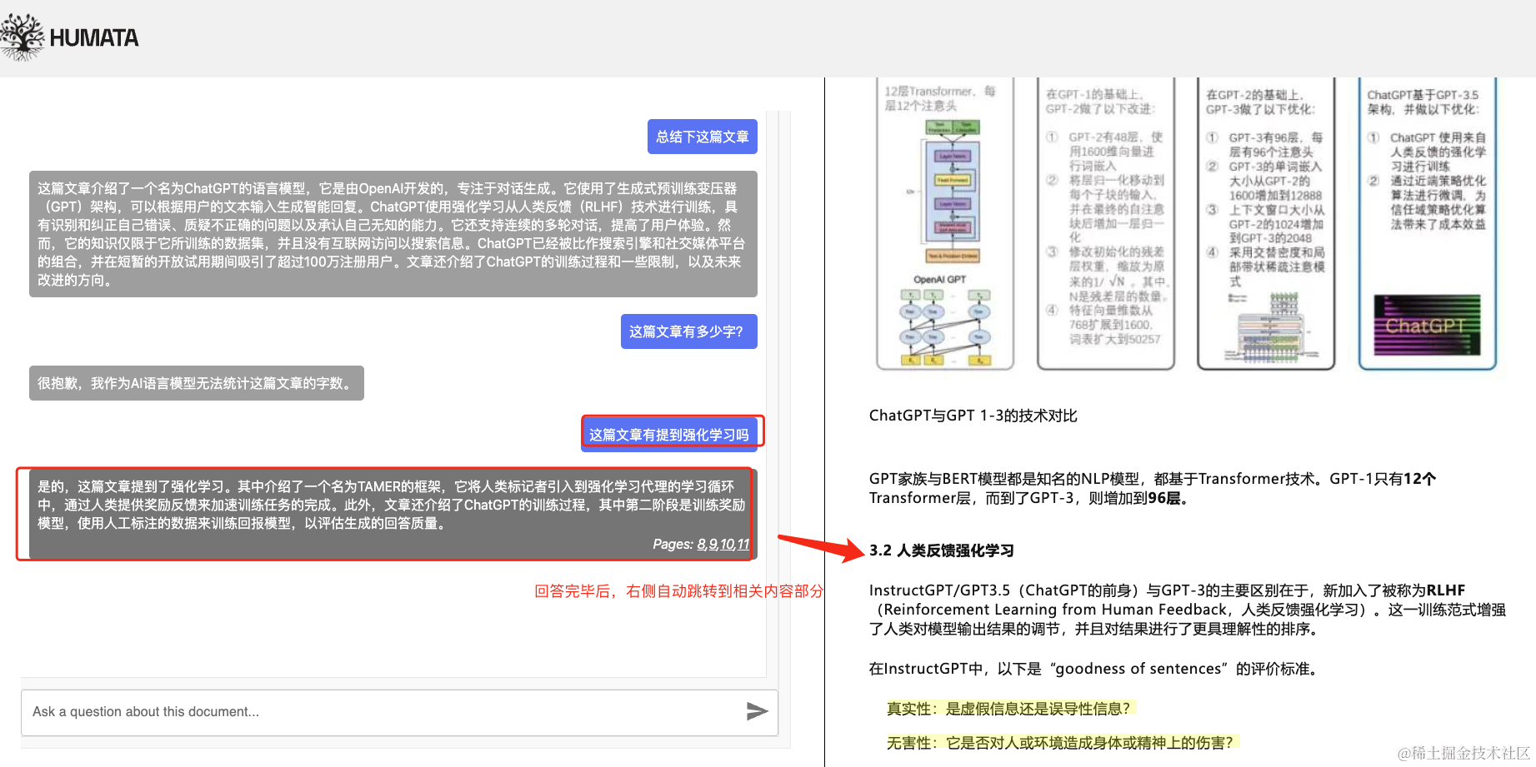The image size is (1536, 767).
Task: Open page 10 link in the answer citation
Action: (727, 545)
